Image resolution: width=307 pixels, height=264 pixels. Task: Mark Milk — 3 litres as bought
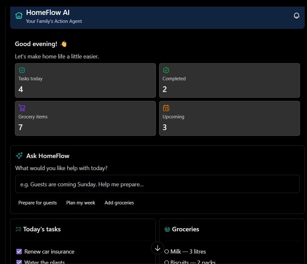tap(166, 252)
